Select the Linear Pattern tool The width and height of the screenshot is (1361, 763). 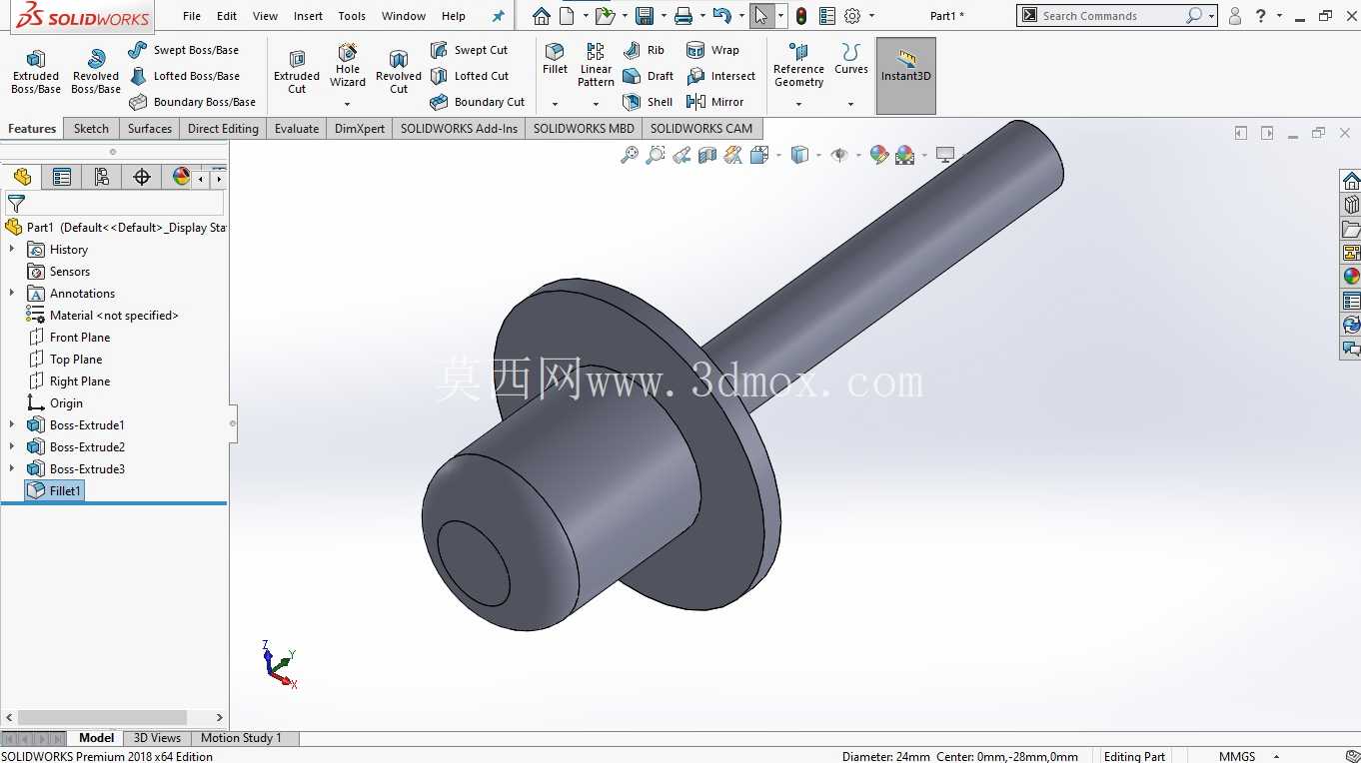[596, 65]
